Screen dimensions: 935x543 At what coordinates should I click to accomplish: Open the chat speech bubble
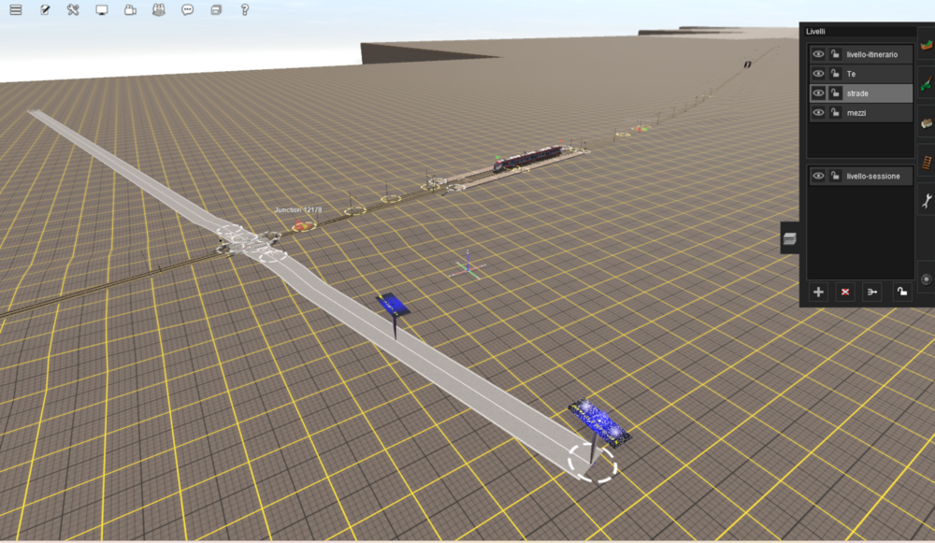point(187,10)
